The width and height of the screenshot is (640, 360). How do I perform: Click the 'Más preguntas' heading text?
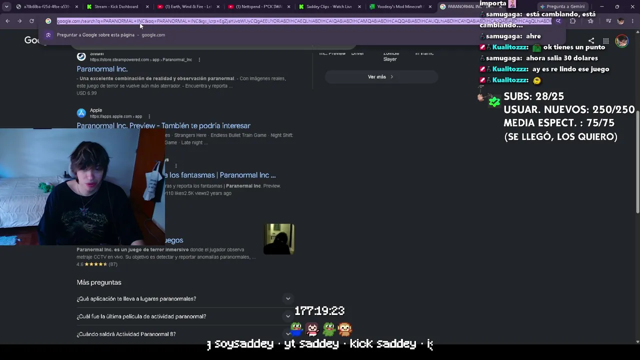[x=99, y=282]
